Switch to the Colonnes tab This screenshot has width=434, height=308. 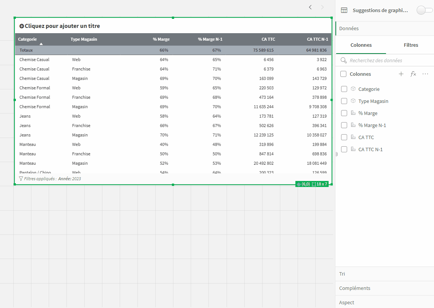pos(361,45)
